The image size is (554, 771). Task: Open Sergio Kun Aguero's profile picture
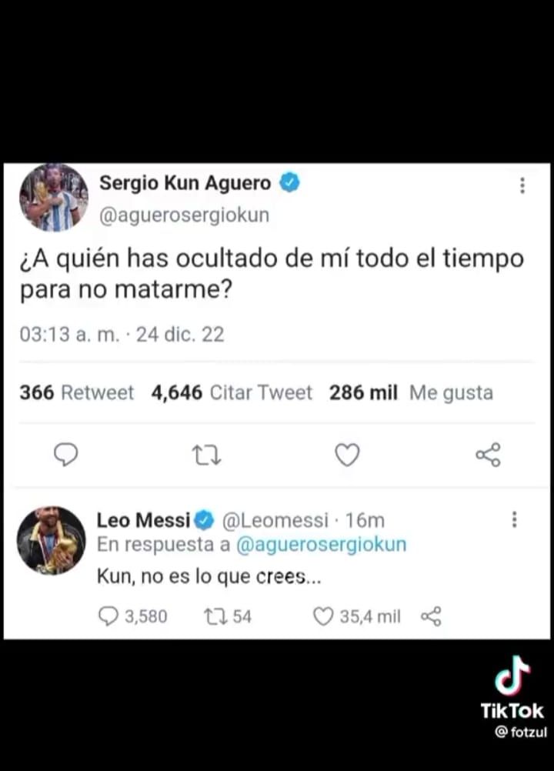click(53, 198)
